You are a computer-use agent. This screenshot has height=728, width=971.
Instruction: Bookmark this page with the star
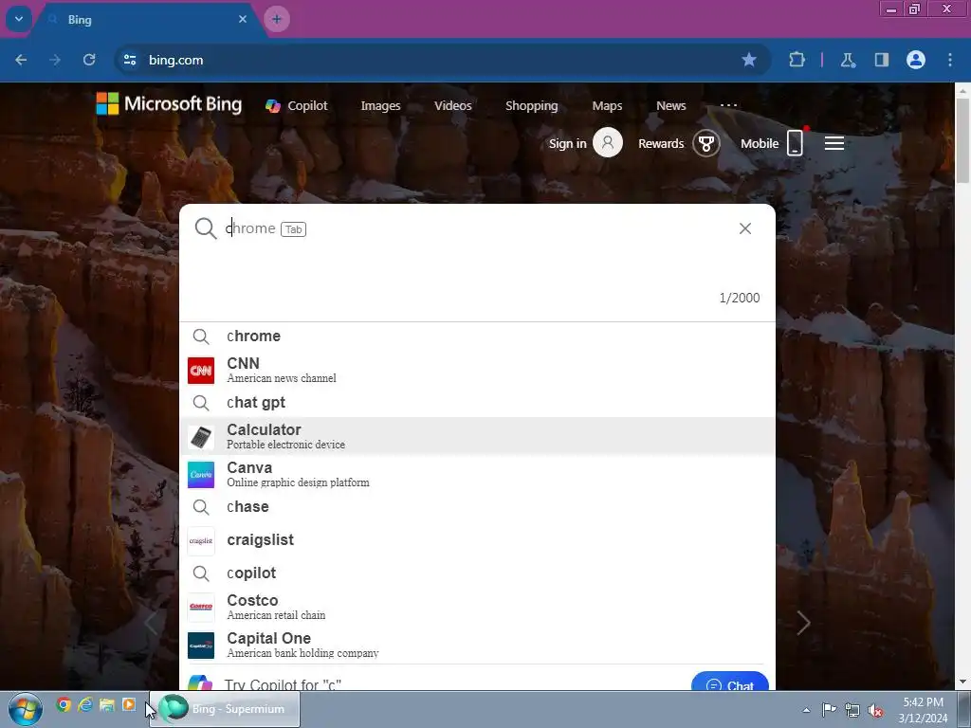(x=749, y=60)
